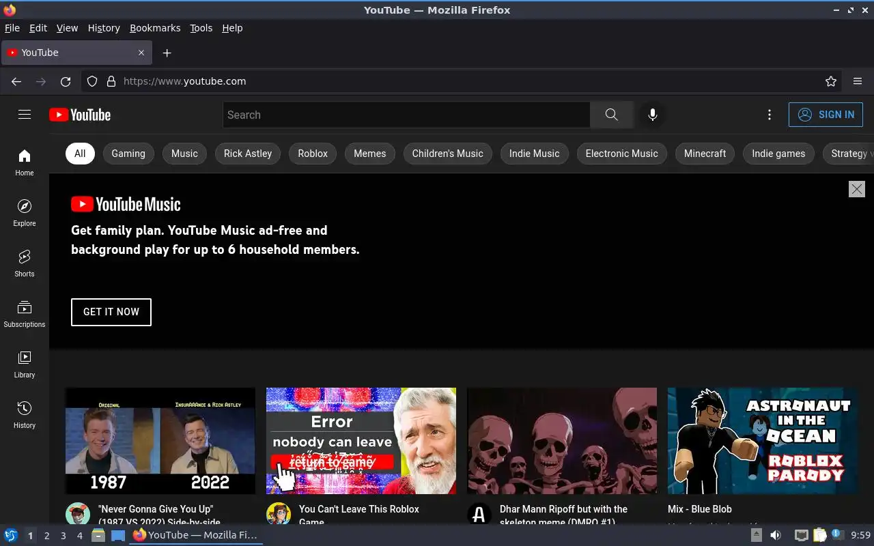Switch to workspace 2 in the taskbar

tap(46, 536)
